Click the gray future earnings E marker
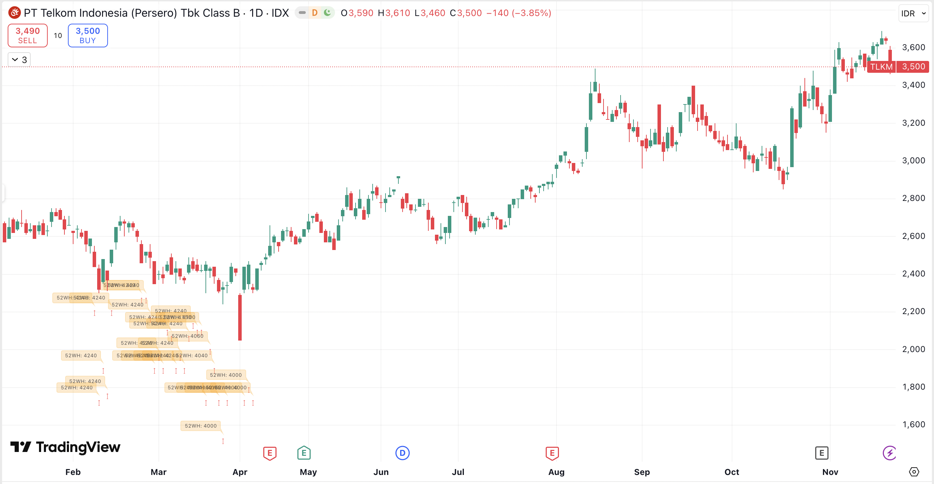This screenshot has height=484, width=934. [x=821, y=453]
